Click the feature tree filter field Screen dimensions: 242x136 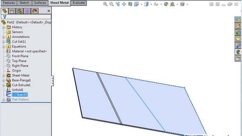click(26, 17)
